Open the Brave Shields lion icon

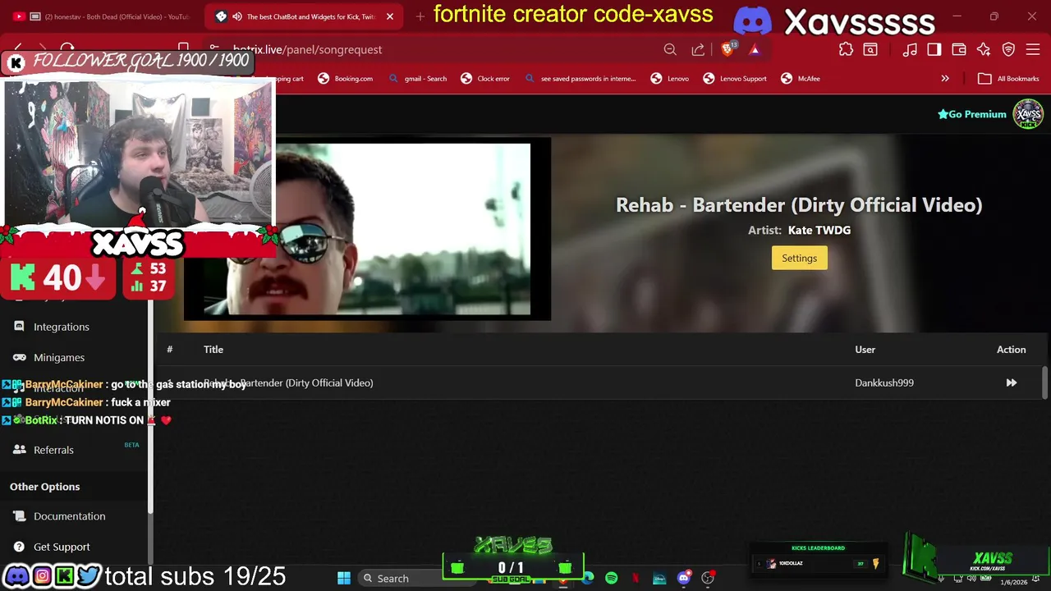click(x=727, y=49)
